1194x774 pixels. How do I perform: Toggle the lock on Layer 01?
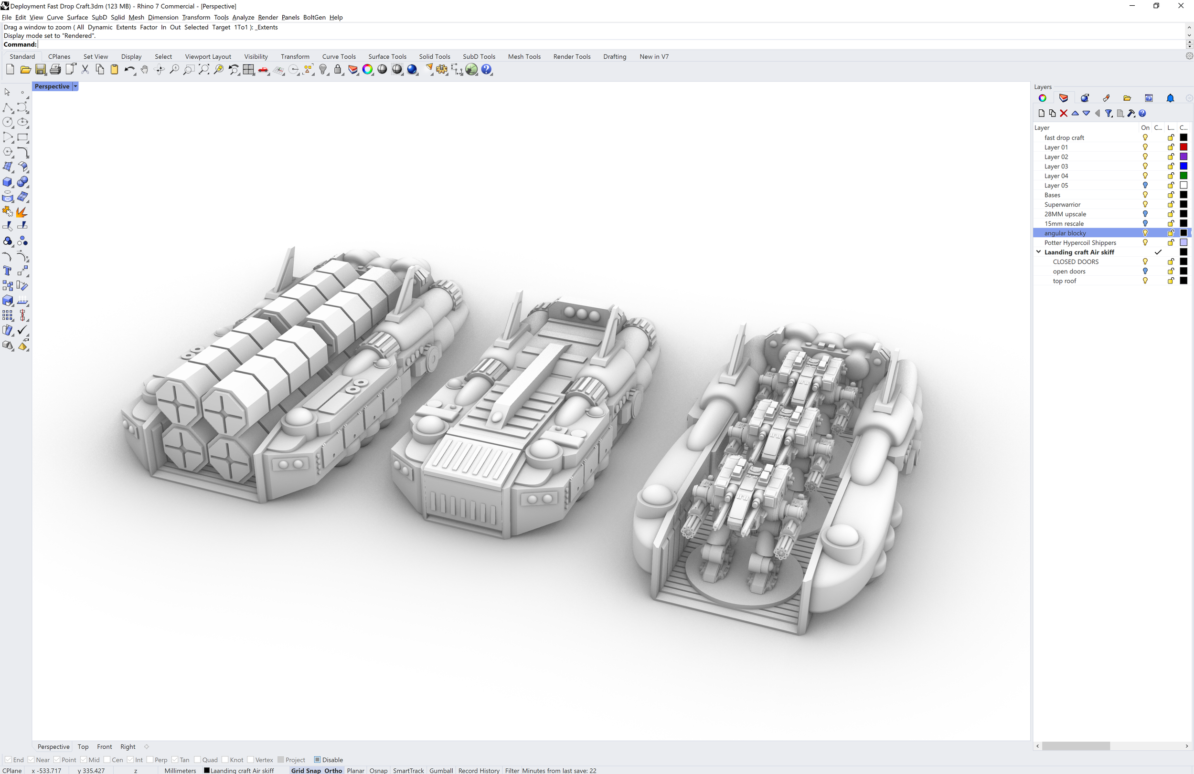(1171, 147)
